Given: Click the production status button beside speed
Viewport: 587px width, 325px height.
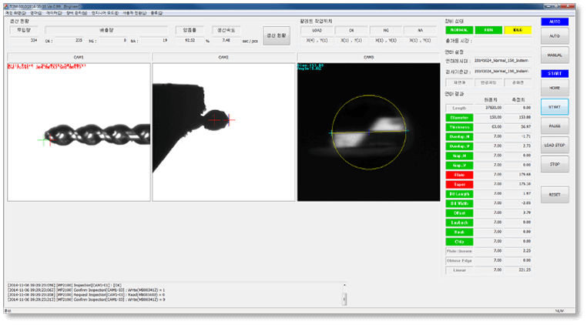Looking at the screenshot, I should point(275,35).
